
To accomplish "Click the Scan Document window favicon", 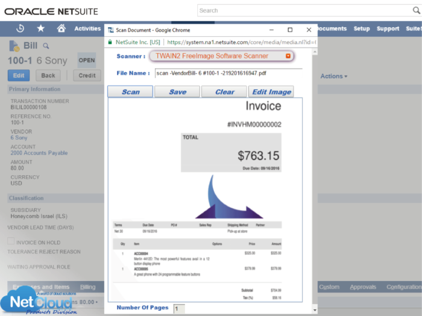I will pyautogui.click(x=110, y=30).
